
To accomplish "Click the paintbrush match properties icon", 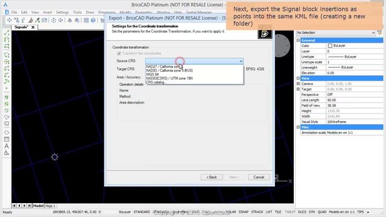I will click(31, 20).
